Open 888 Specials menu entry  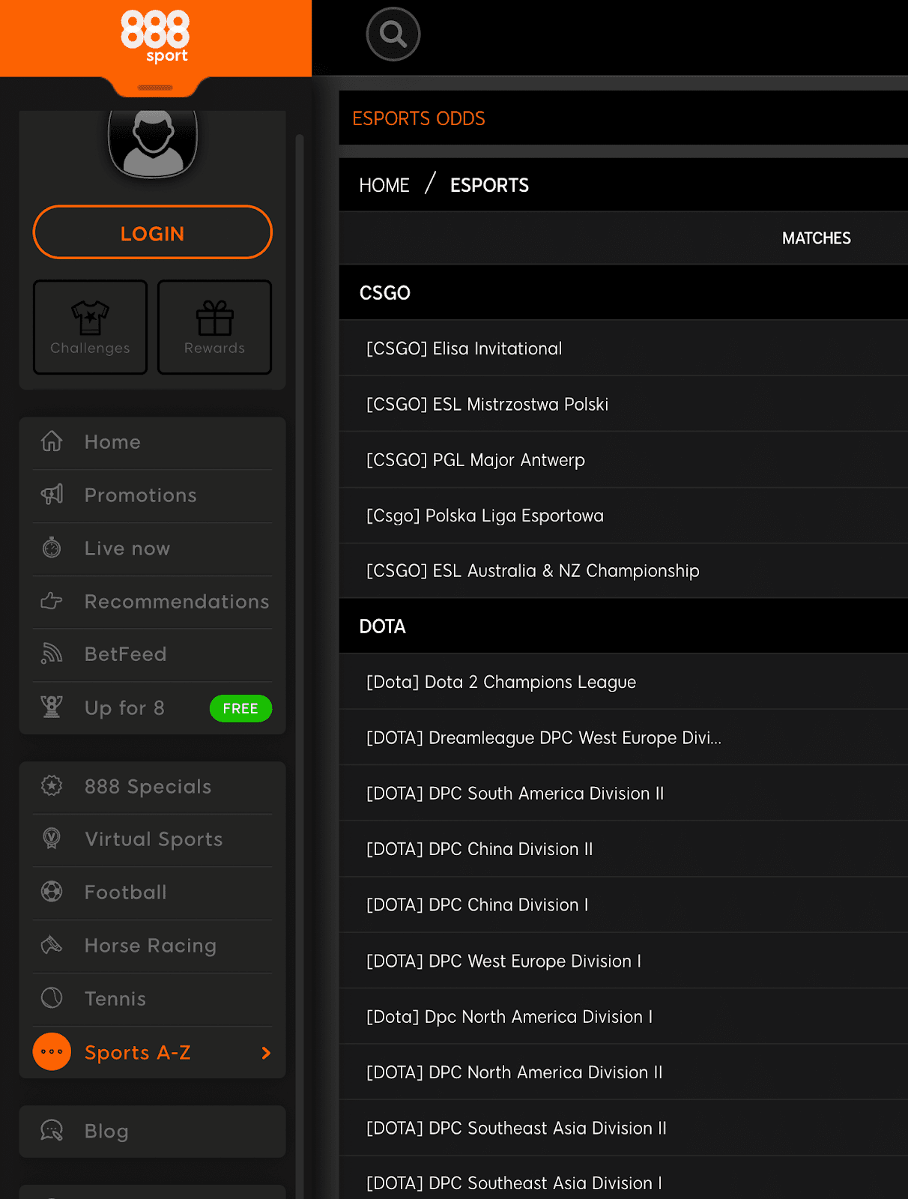tap(153, 787)
